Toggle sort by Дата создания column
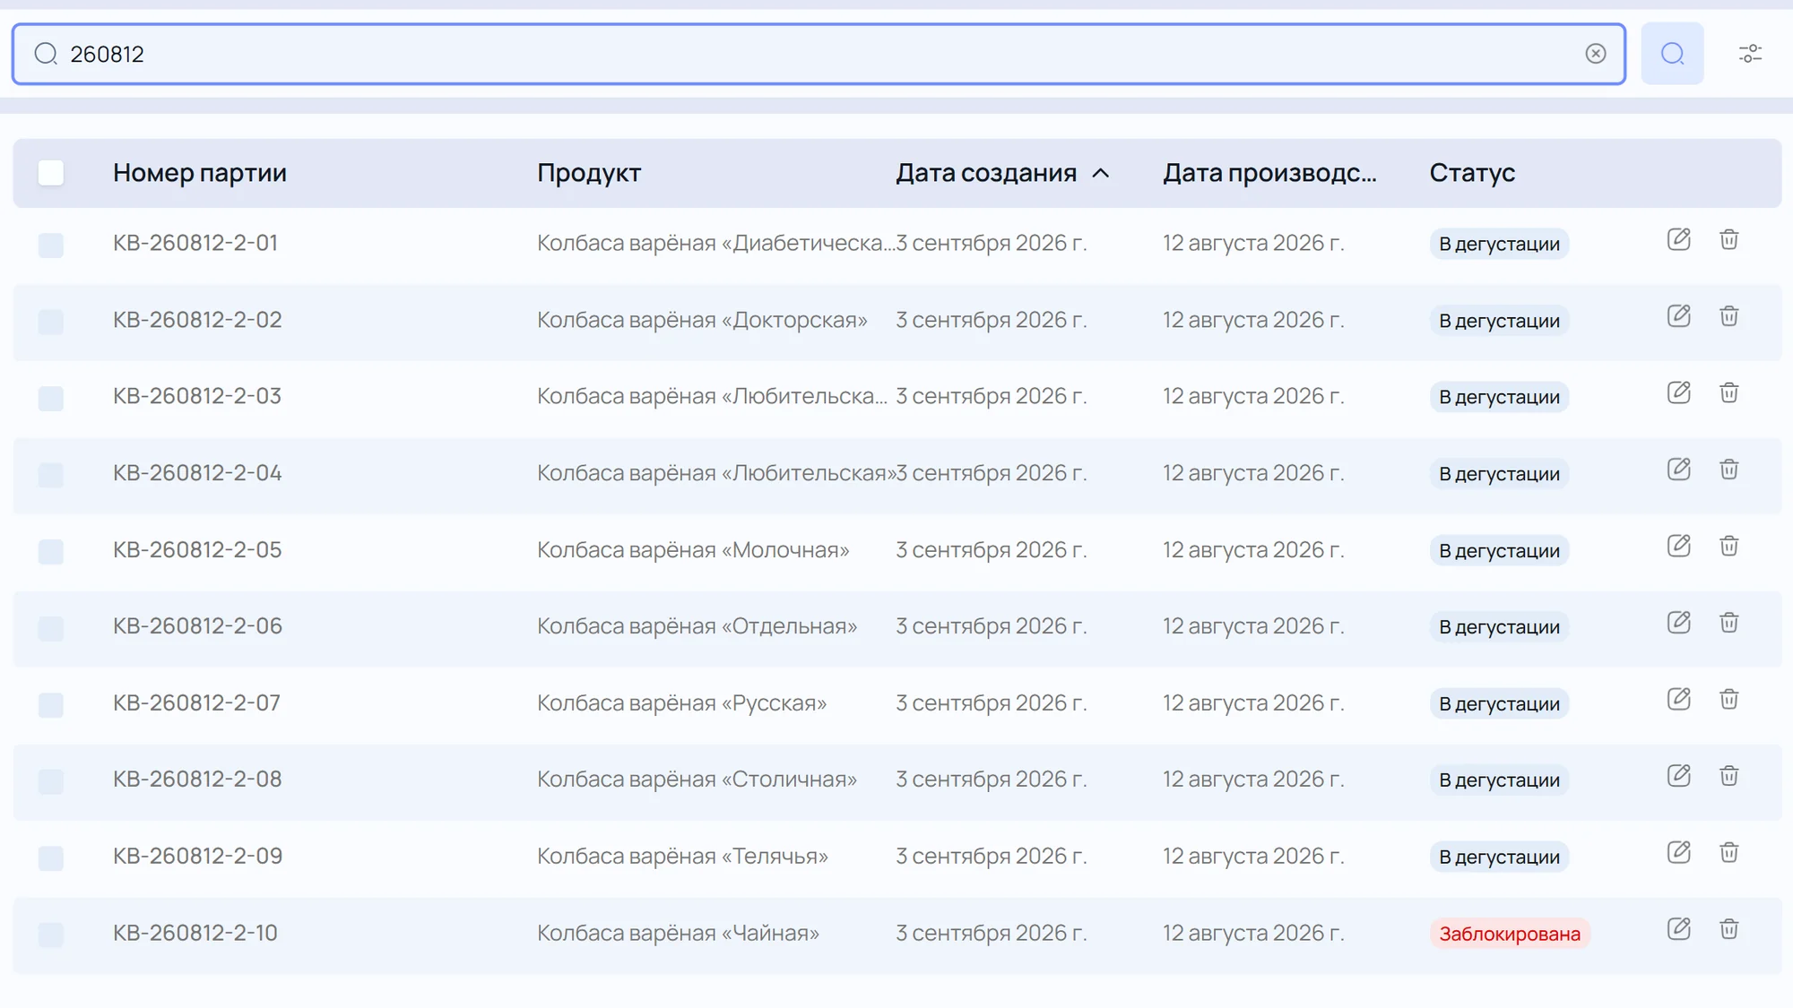Image resolution: width=1793 pixels, height=1008 pixels. [x=1002, y=173]
